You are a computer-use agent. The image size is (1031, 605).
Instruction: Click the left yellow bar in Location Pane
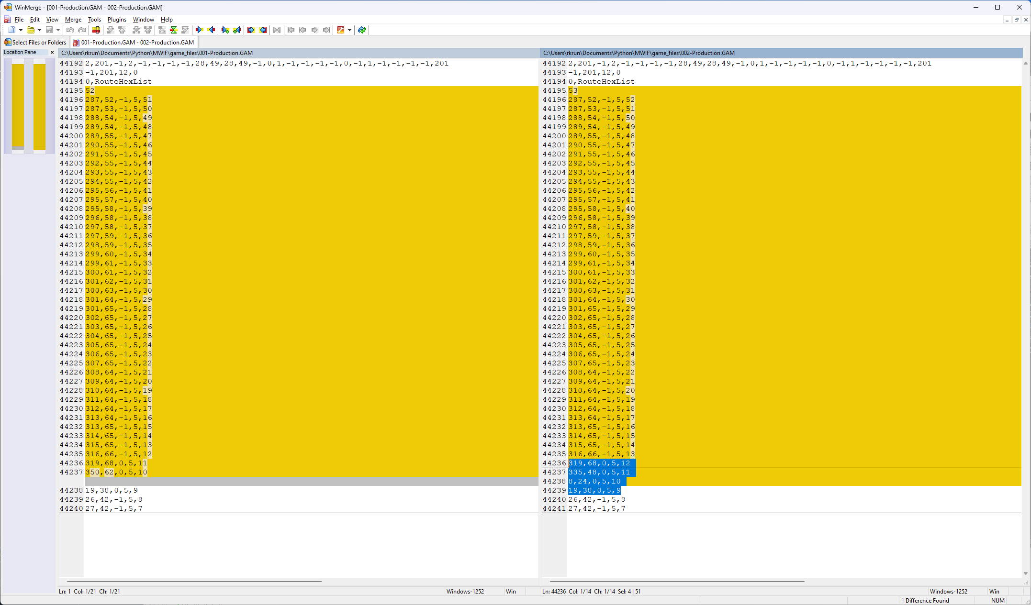[18, 105]
